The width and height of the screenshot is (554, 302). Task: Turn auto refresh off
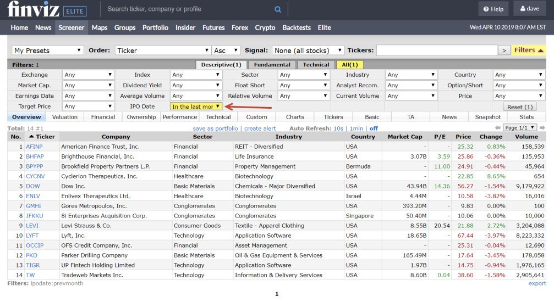374,128
